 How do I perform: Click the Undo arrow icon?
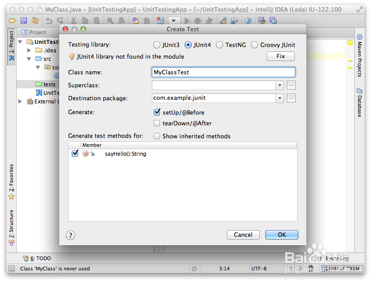pyautogui.click(x=49, y=21)
